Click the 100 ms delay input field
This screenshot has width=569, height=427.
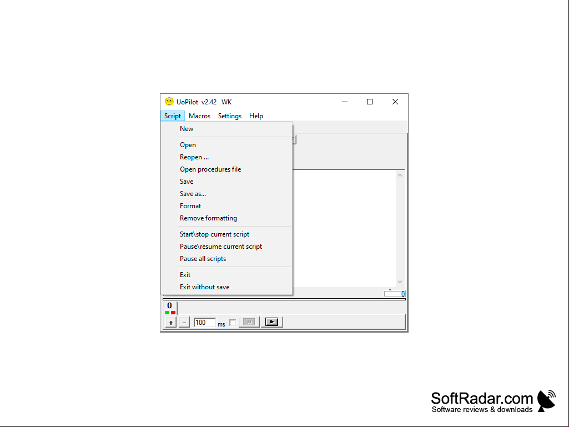pyautogui.click(x=205, y=323)
